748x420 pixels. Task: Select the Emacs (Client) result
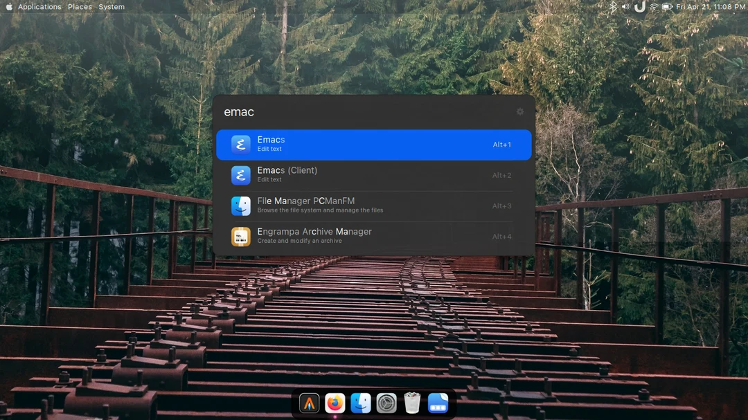coord(374,175)
